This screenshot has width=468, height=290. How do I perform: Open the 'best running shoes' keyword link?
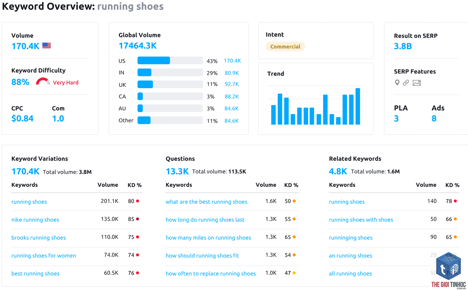coord(35,274)
